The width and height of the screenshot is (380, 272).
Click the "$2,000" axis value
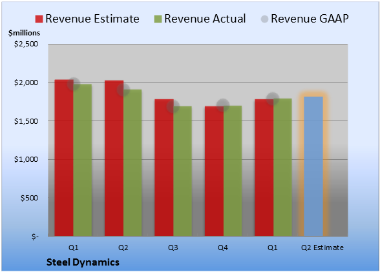point(26,83)
